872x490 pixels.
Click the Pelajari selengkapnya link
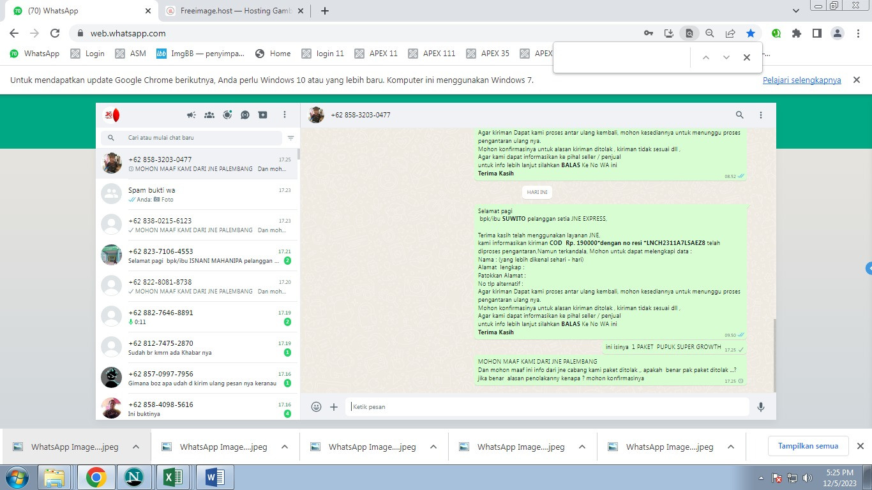coord(802,80)
